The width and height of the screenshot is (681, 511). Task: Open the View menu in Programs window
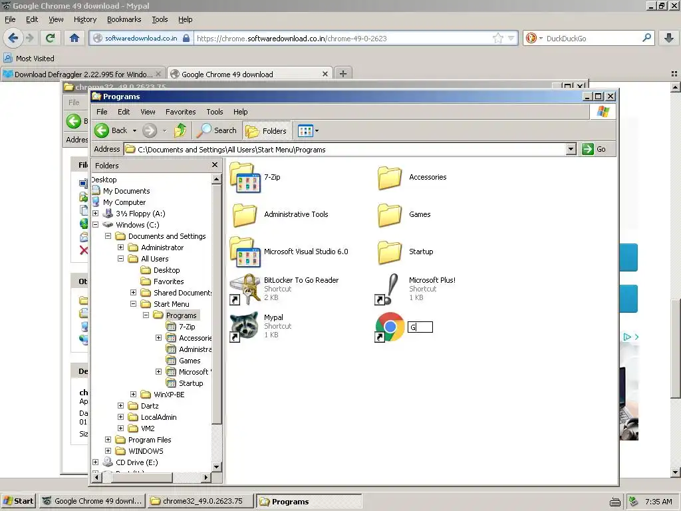point(148,112)
